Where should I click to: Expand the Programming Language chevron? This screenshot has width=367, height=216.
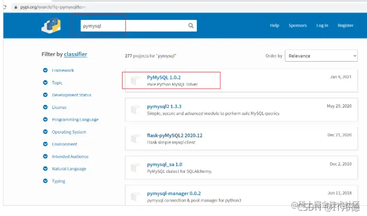pyautogui.click(x=45, y=119)
